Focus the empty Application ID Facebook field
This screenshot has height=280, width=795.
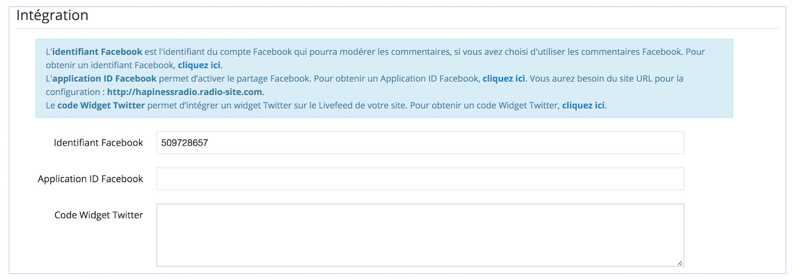tap(420, 179)
